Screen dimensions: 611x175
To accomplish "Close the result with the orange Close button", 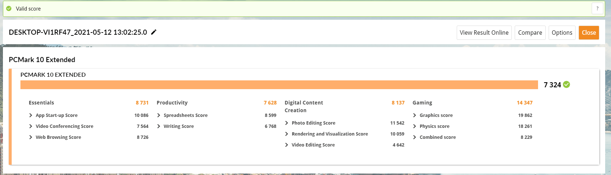I will click(x=589, y=33).
